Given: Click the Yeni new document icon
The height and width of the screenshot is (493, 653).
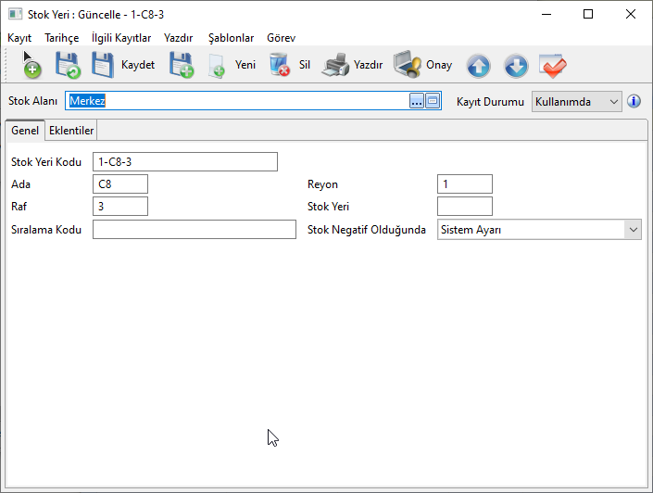Looking at the screenshot, I should 218,65.
